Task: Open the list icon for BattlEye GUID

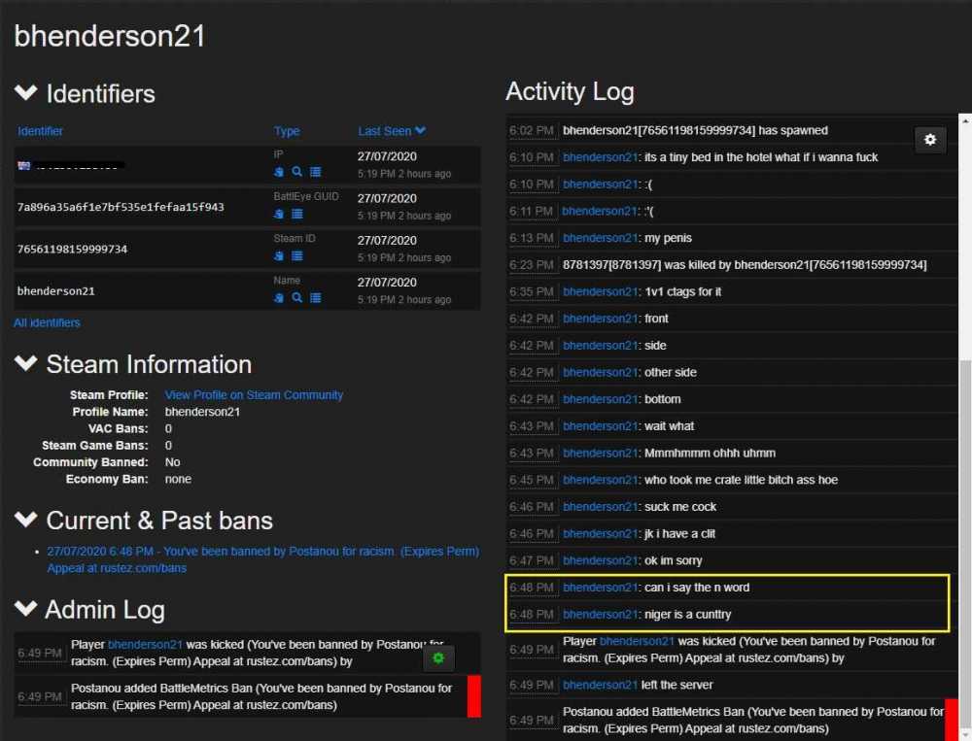Action: pyautogui.click(x=297, y=214)
